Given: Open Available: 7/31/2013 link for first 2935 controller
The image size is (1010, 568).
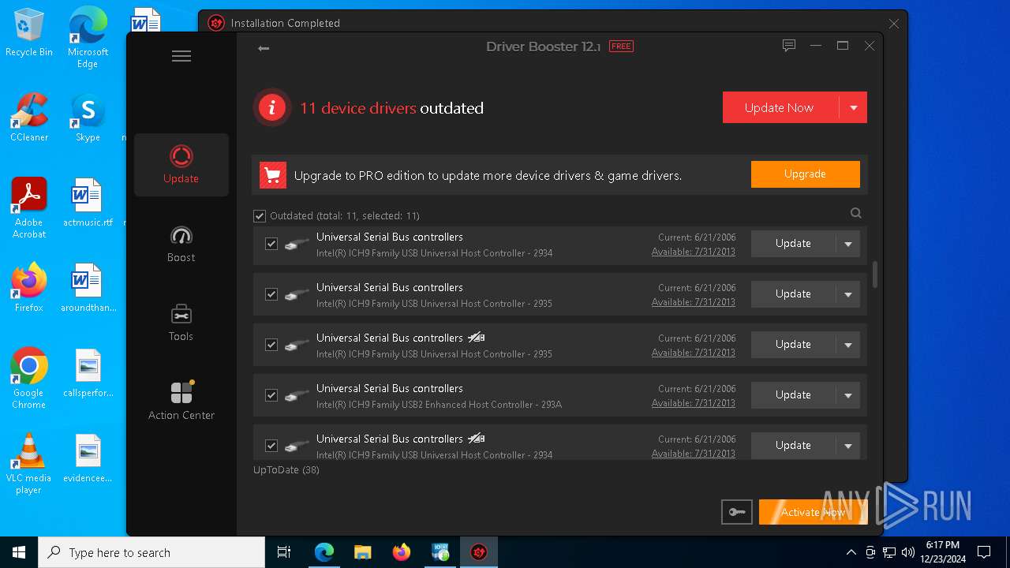Looking at the screenshot, I should [693, 302].
